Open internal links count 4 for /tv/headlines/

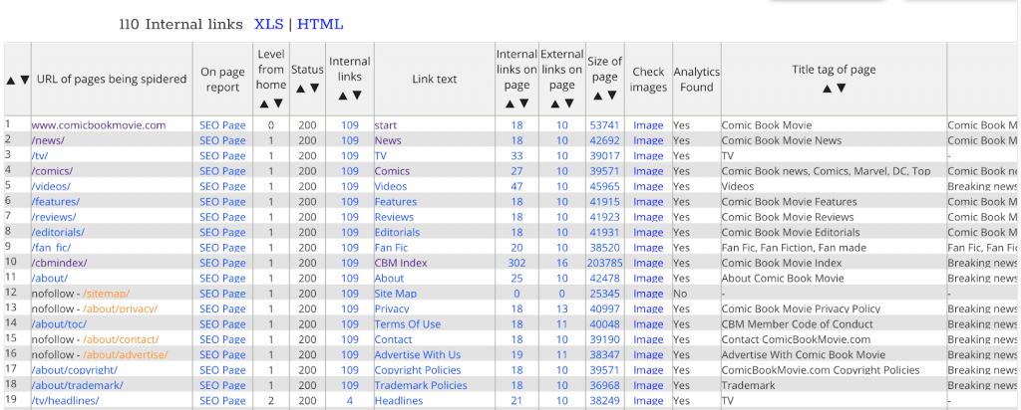pos(350,401)
